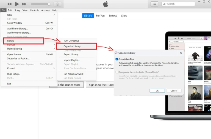
Task: Open the Song menu
Action: click(17, 10)
